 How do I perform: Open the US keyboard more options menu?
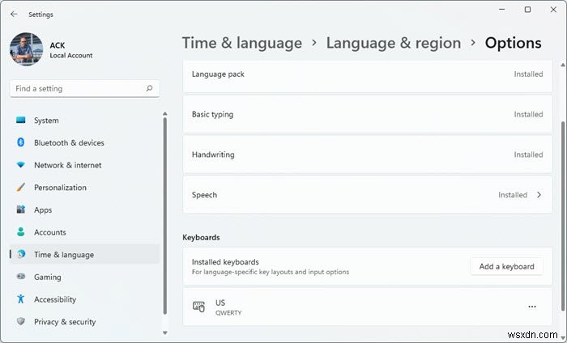tap(532, 307)
